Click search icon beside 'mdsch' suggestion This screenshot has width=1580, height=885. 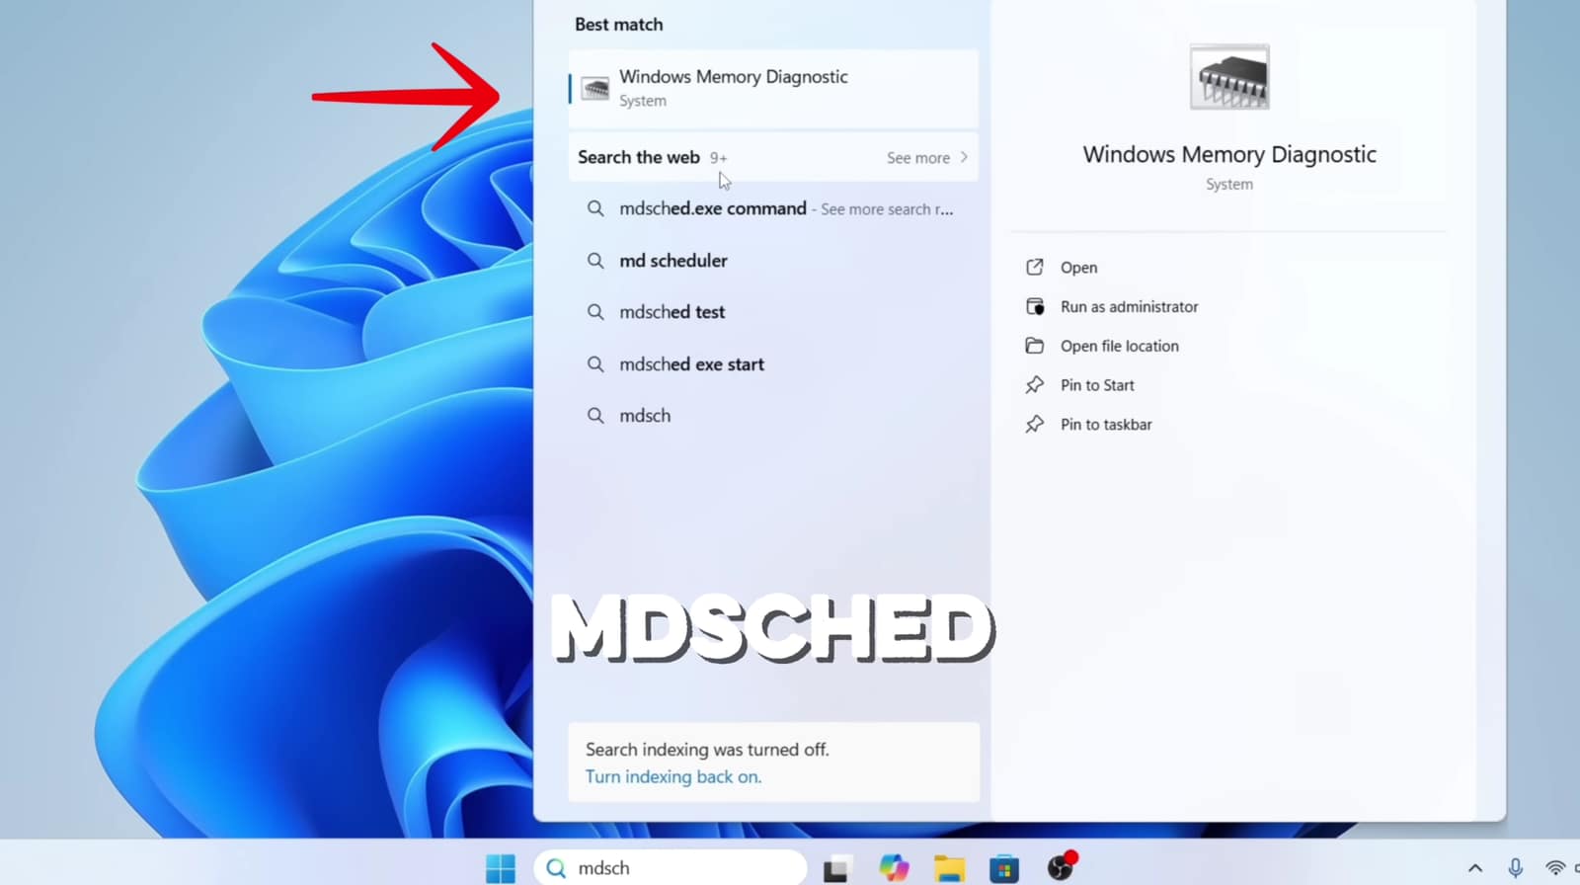[595, 416]
